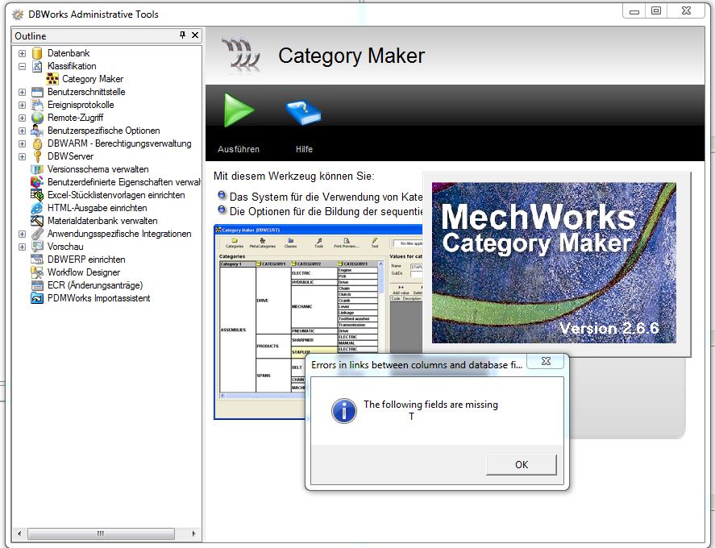Viewport: 715px width, 548px height.
Task: Select Category Maker in the outline
Action: pos(93,79)
